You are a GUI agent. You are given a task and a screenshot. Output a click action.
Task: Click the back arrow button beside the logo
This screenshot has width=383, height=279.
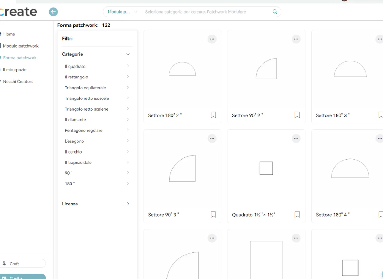[53, 12]
